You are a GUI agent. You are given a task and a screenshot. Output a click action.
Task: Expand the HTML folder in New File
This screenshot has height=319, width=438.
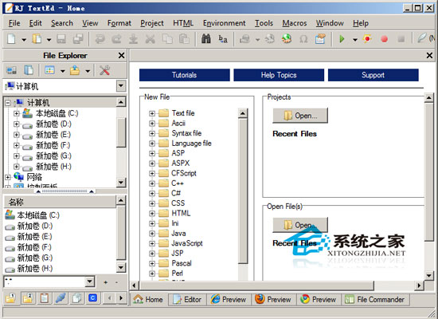(x=152, y=214)
